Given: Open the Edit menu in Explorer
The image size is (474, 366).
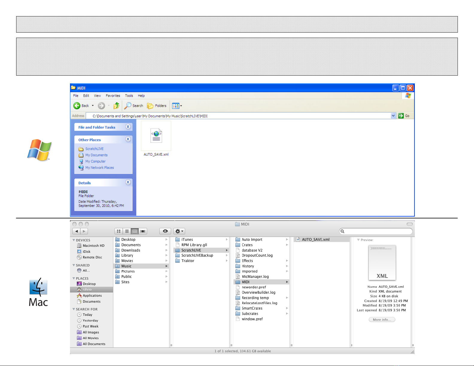Looking at the screenshot, I should click(x=86, y=96).
